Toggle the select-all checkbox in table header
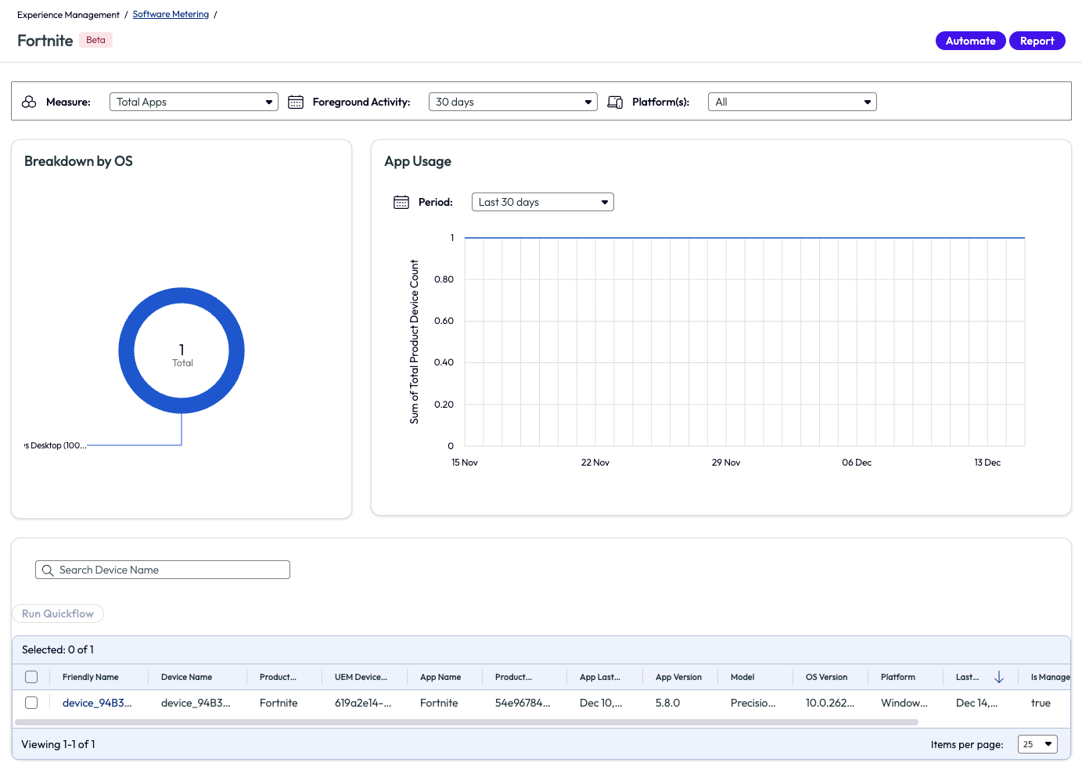The image size is (1082, 770). click(x=31, y=677)
